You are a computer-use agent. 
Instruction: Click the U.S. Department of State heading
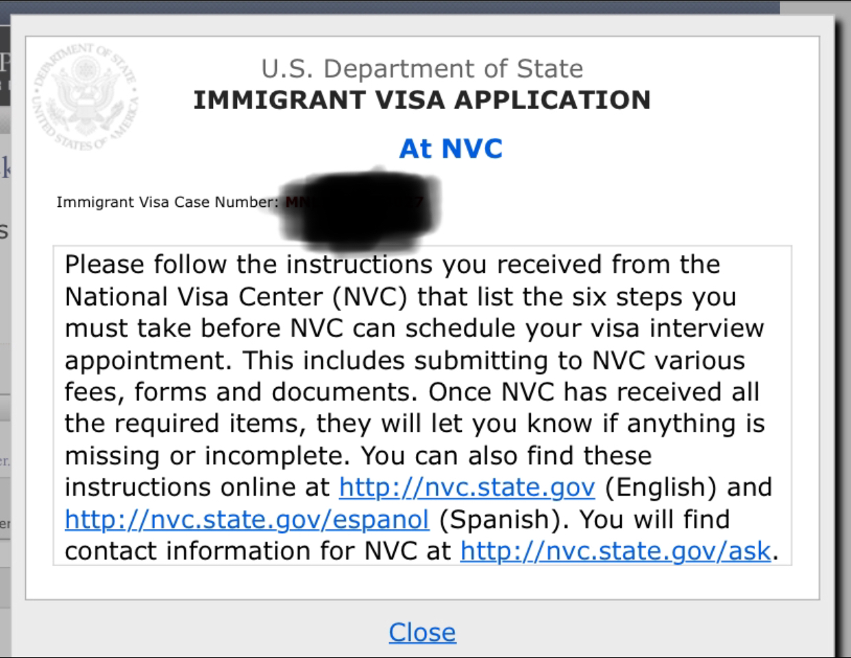422,69
